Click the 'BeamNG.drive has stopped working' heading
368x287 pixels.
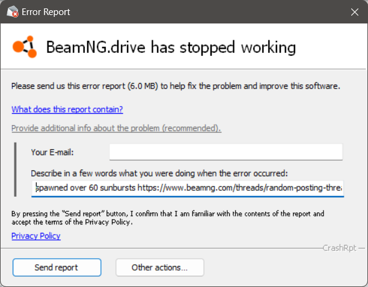click(171, 47)
